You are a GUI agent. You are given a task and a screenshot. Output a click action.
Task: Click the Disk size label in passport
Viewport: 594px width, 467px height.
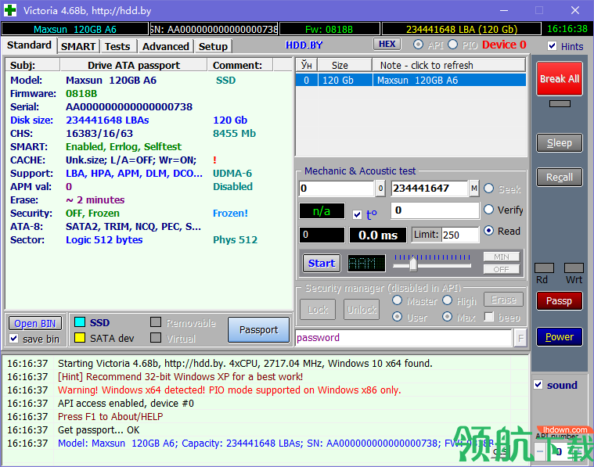click(31, 120)
